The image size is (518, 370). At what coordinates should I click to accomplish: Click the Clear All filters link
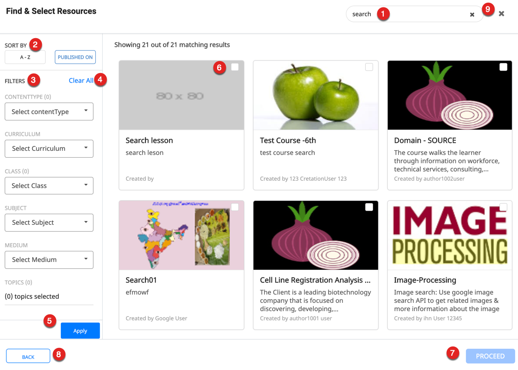coord(81,80)
